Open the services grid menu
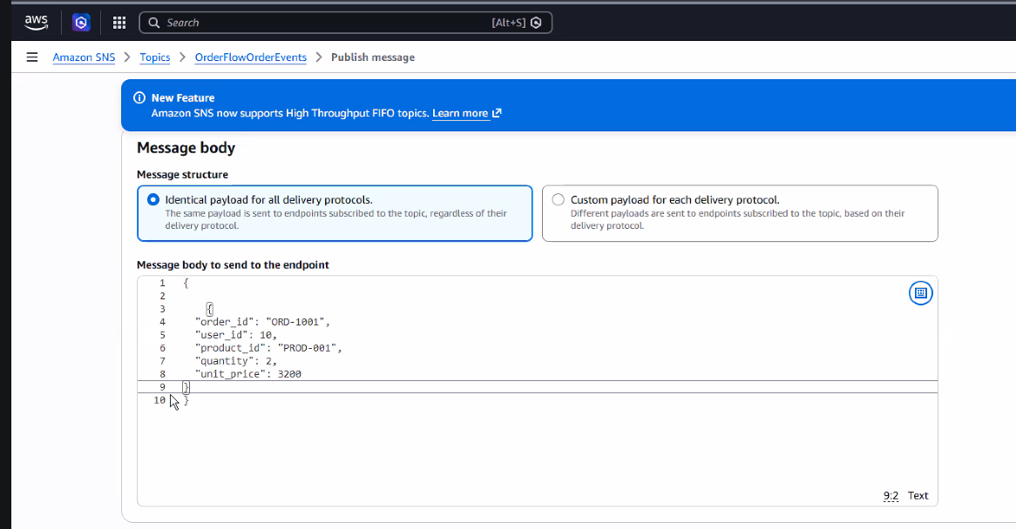 (119, 23)
